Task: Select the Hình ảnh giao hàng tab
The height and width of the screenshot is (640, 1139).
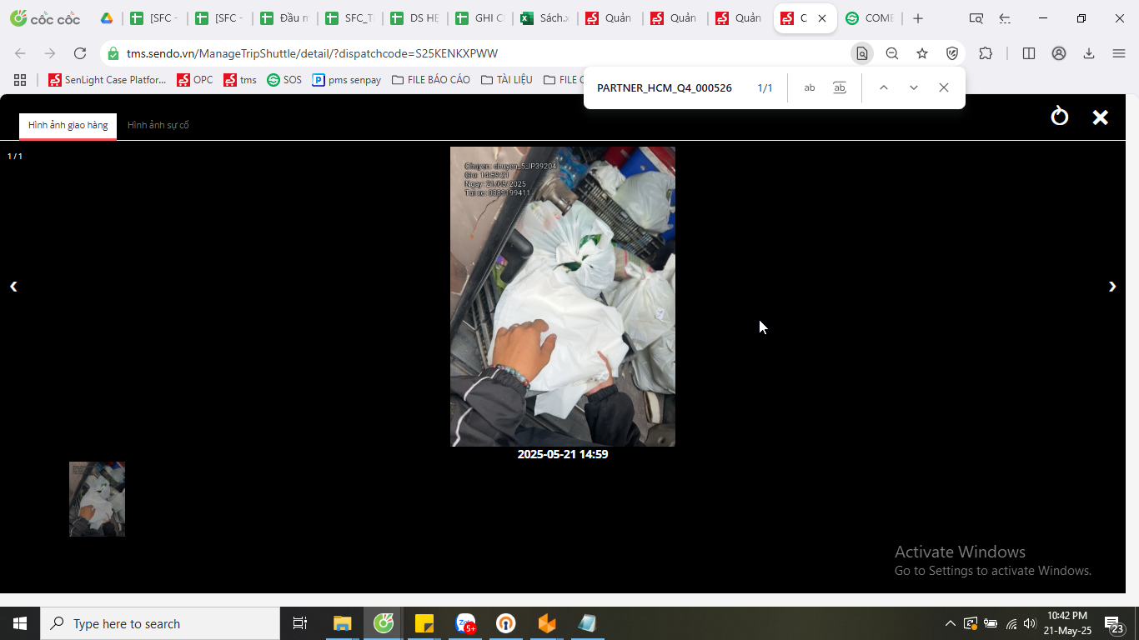Action: click(x=68, y=125)
